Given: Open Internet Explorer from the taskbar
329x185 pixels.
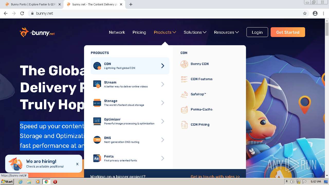Looking at the screenshot, I should pos(21,182).
